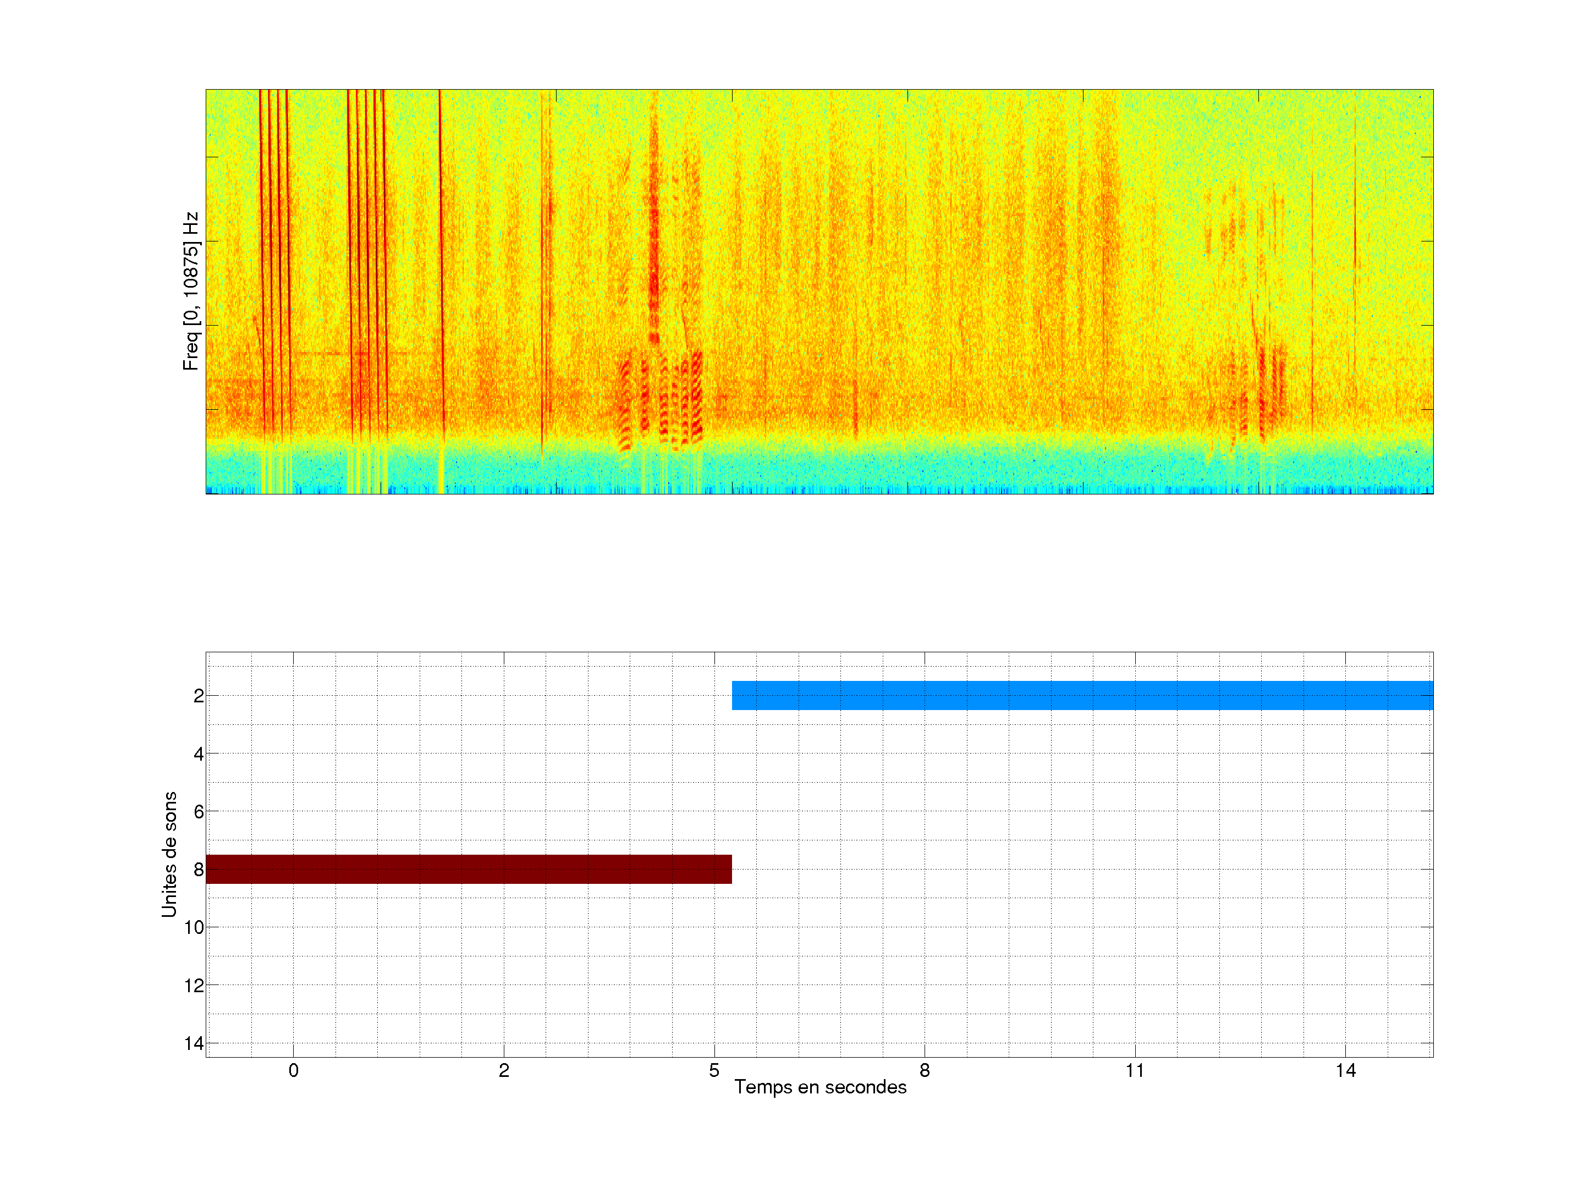Click x-axis tick label 8 seconds
This screenshot has height=1188, width=1584.
(925, 1070)
